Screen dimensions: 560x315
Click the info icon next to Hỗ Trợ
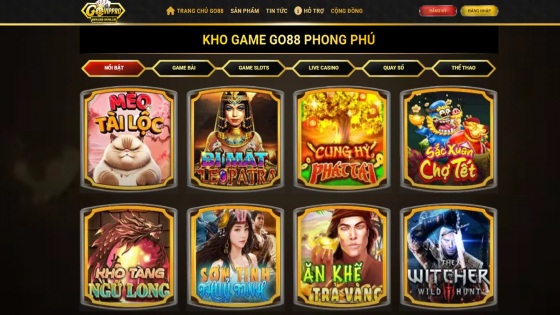pyautogui.click(x=298, y=11)
